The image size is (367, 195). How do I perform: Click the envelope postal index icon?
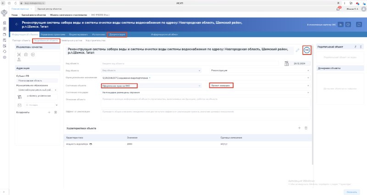point(20,105)
